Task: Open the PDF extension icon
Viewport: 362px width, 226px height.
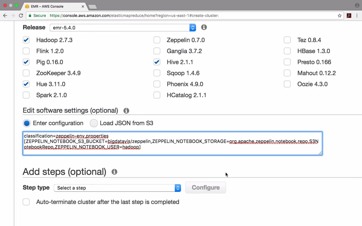Action: pos(349,16)
